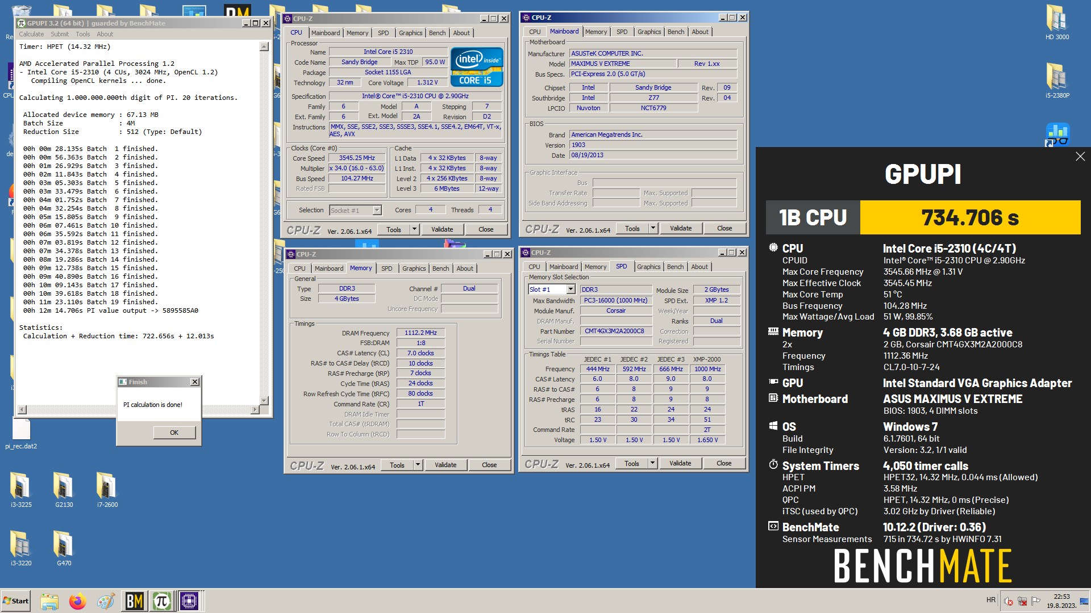Click the Model MAXIMUS V EXTREME field
The height and width of the screenshot is (613, 1091).
pyautogui.click(x=623, y=64)
